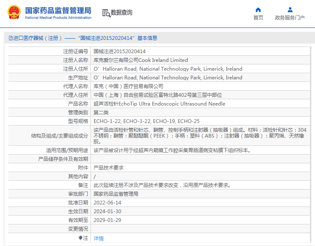Select registration number value 国械注进20152020414 in table
315x246 pixels.
[120, 52]
